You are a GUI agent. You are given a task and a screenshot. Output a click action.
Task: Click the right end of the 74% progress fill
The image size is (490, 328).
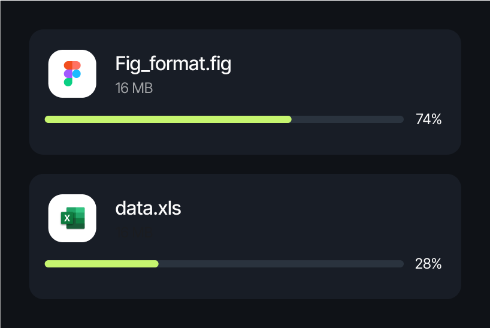point(289,119)
